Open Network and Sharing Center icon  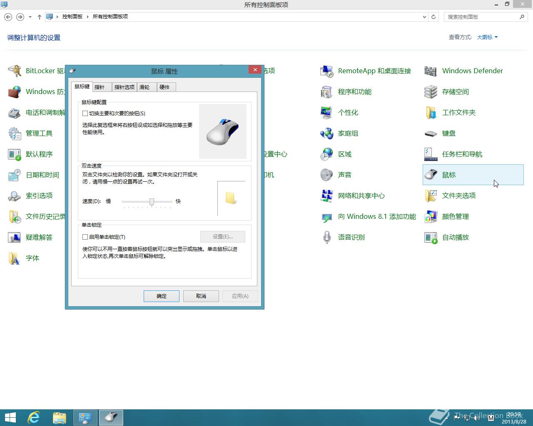coord(327,196)
